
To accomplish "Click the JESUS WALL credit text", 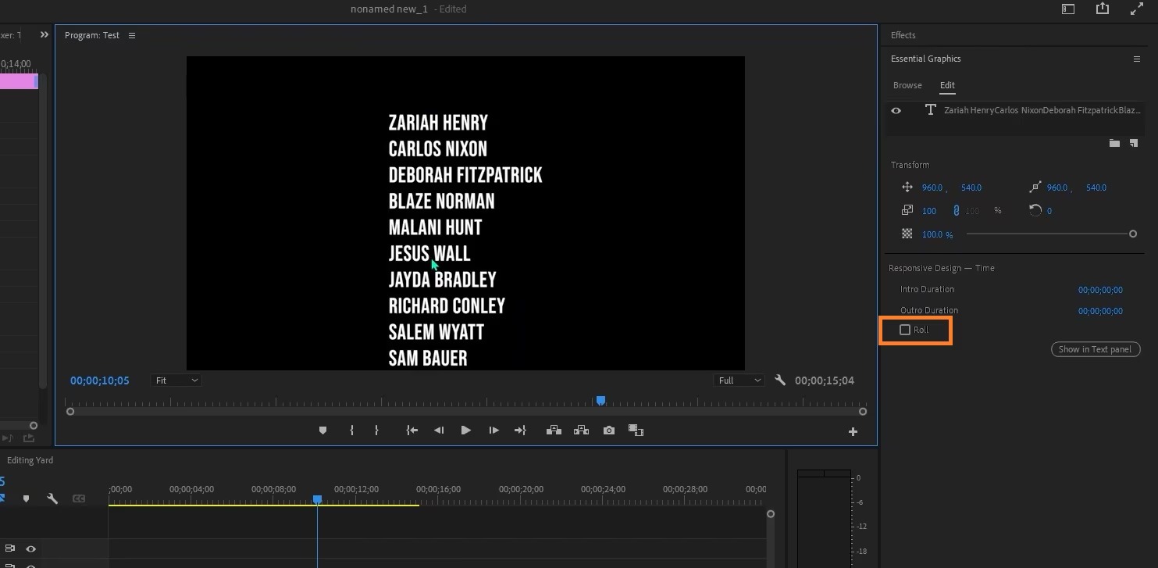I will point(429,253).
